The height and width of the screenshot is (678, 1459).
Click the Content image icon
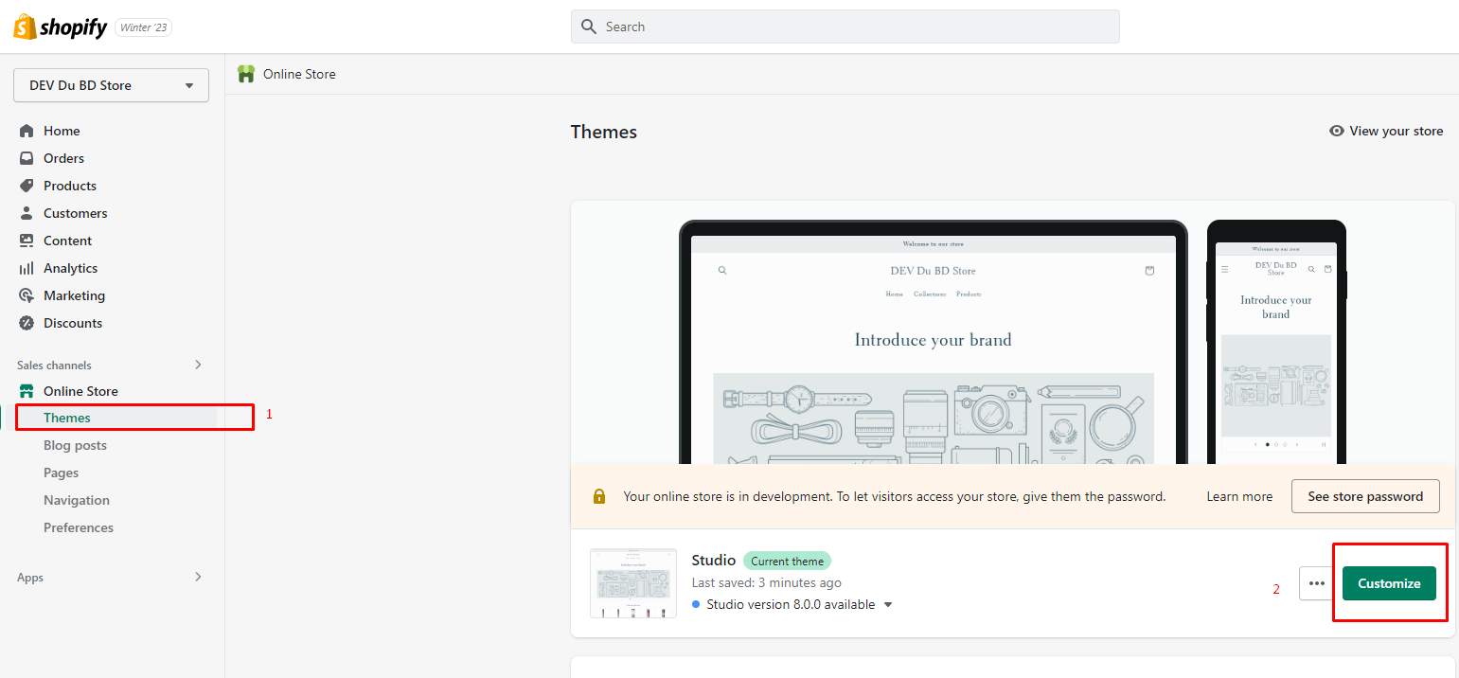27,241
